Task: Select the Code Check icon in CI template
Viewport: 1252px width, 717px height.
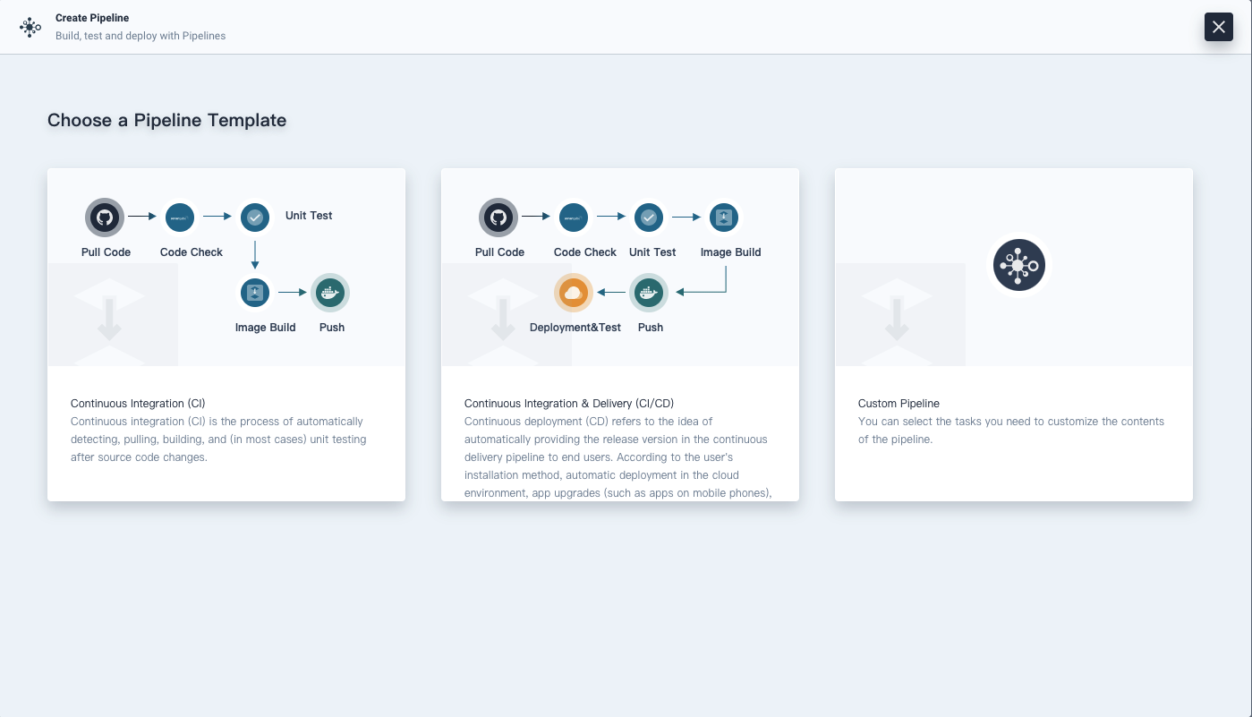Action: click(179, 217)
